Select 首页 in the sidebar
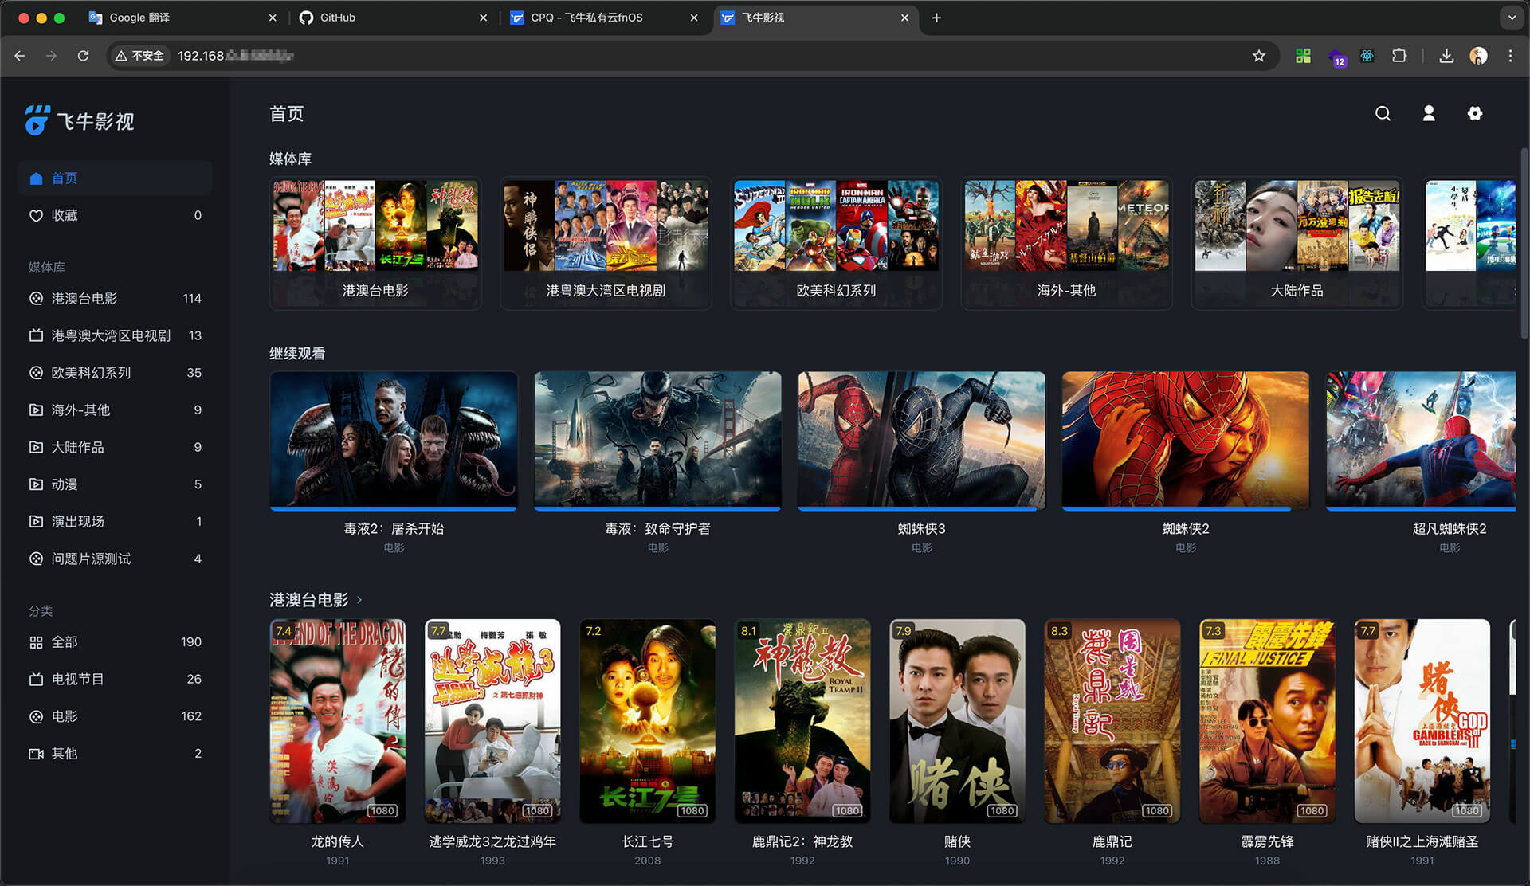1530x886 pixels. pyautogui.click(x=115, y=178)
